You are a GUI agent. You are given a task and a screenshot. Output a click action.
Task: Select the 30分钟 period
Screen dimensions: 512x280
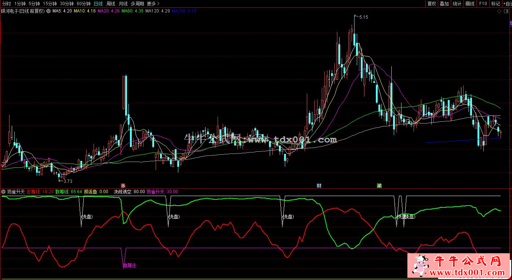67,4
